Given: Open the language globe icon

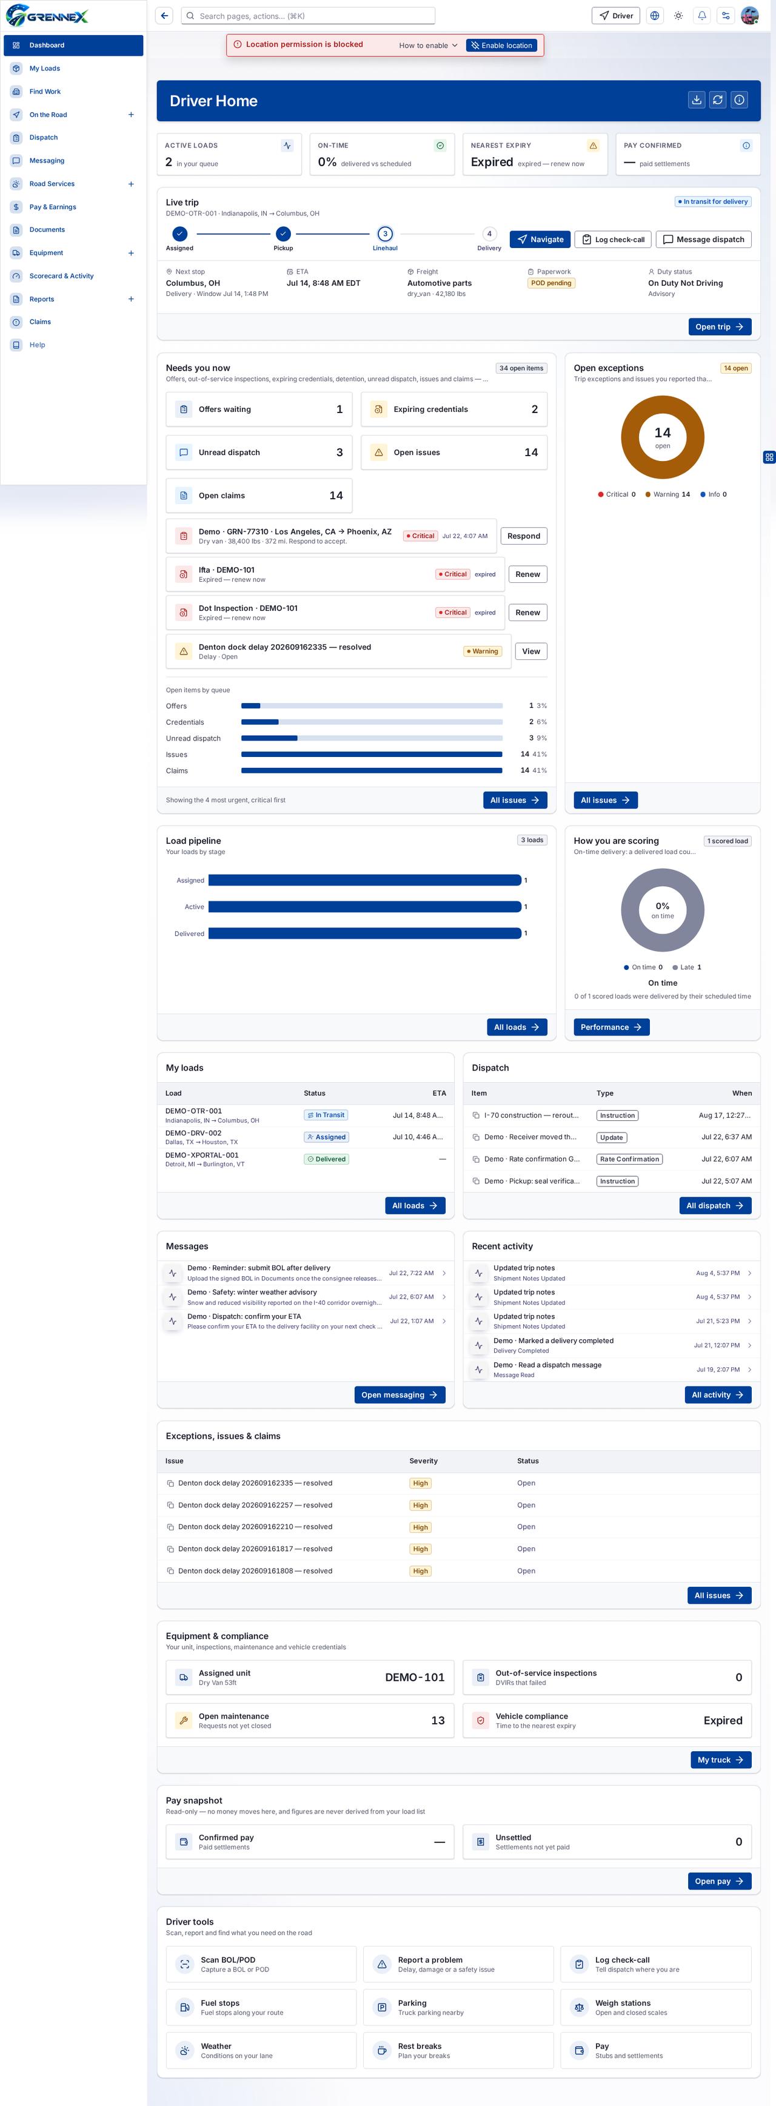Looking at the screenshot, I should (x=654, y=16).
